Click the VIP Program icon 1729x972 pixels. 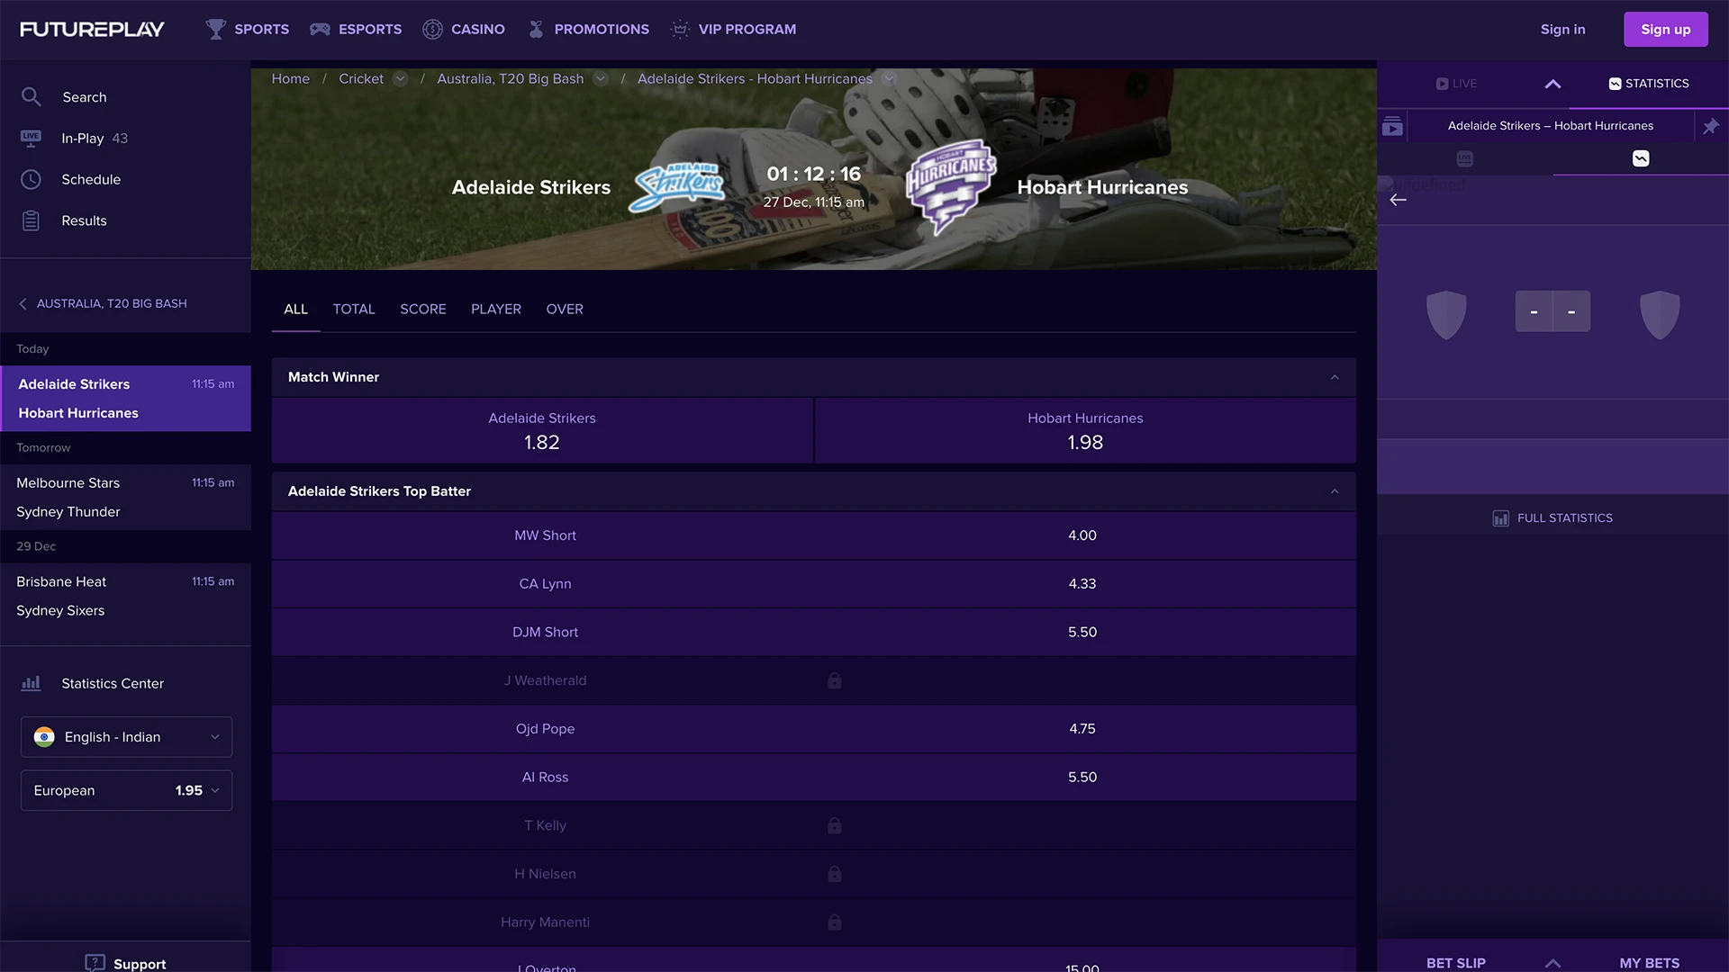click(x=680, y=29)
